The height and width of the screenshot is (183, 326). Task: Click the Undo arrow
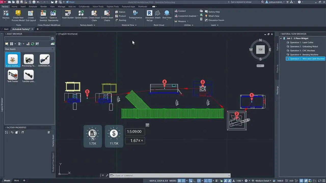point(38,2)
